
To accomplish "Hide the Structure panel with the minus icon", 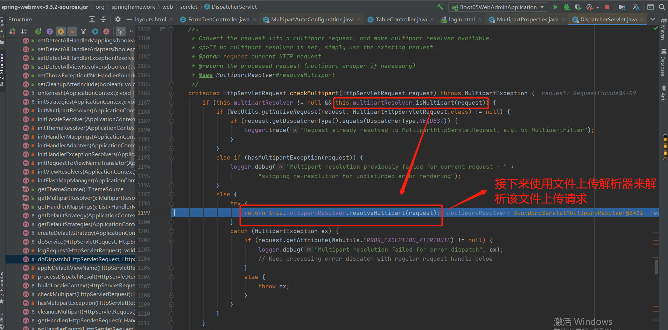I will [129, 19].
